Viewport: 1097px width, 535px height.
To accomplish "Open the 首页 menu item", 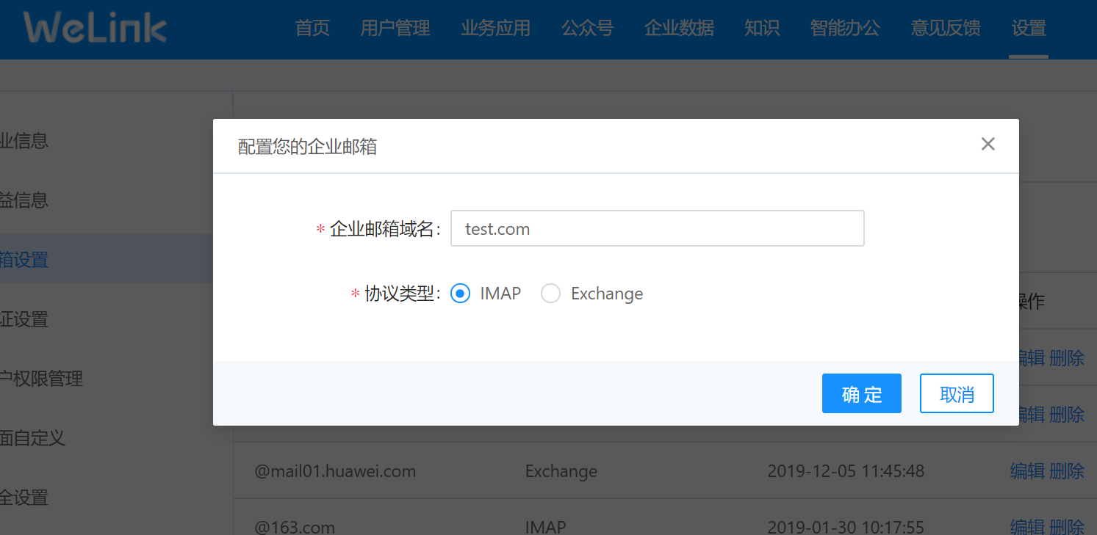I will (x=312, y=29).
